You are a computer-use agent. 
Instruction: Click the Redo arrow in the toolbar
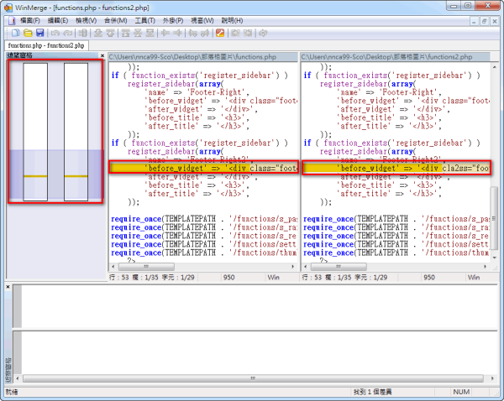[x=67, y=33]
